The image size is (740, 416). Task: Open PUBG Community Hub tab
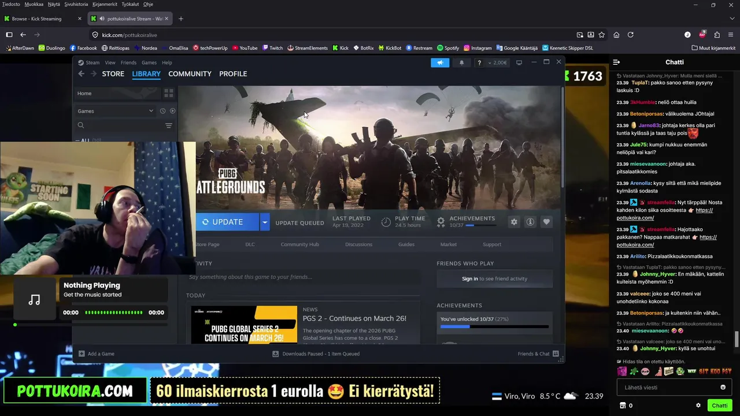(299, 244)
